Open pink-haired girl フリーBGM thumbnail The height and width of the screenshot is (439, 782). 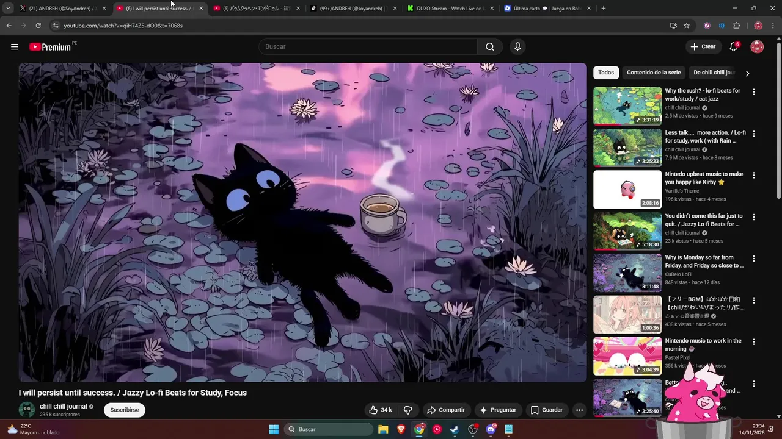point(627,315)
